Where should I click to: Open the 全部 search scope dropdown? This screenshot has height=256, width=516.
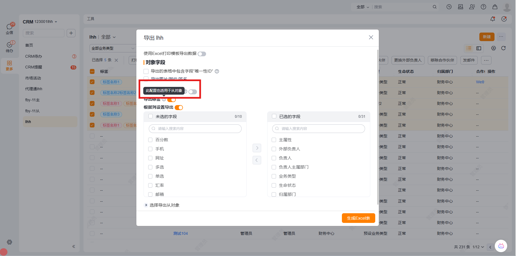(x=363, y=7)
